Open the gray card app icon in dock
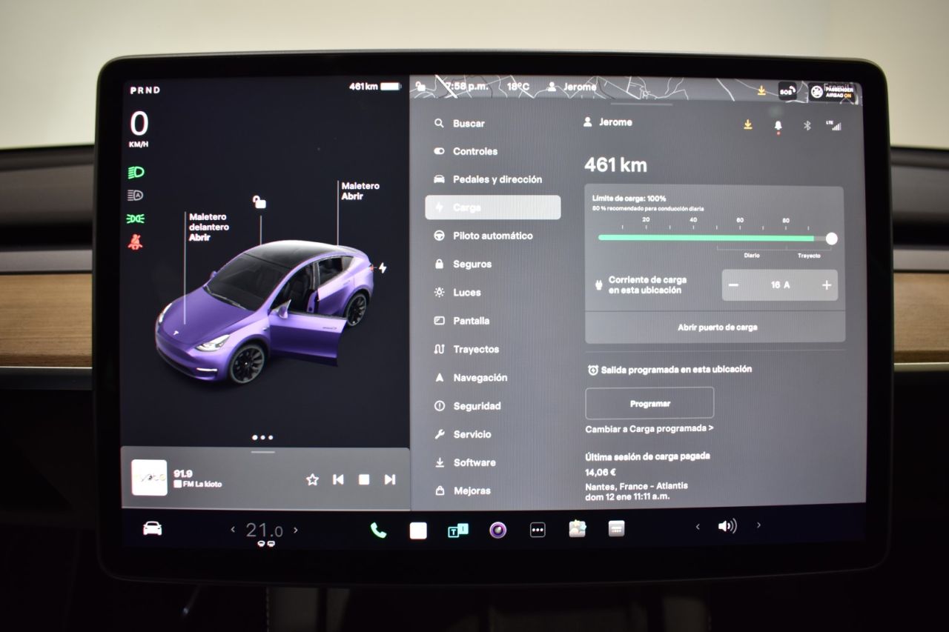This screenshot has width=949, height=632. click(x=616, y=528)
